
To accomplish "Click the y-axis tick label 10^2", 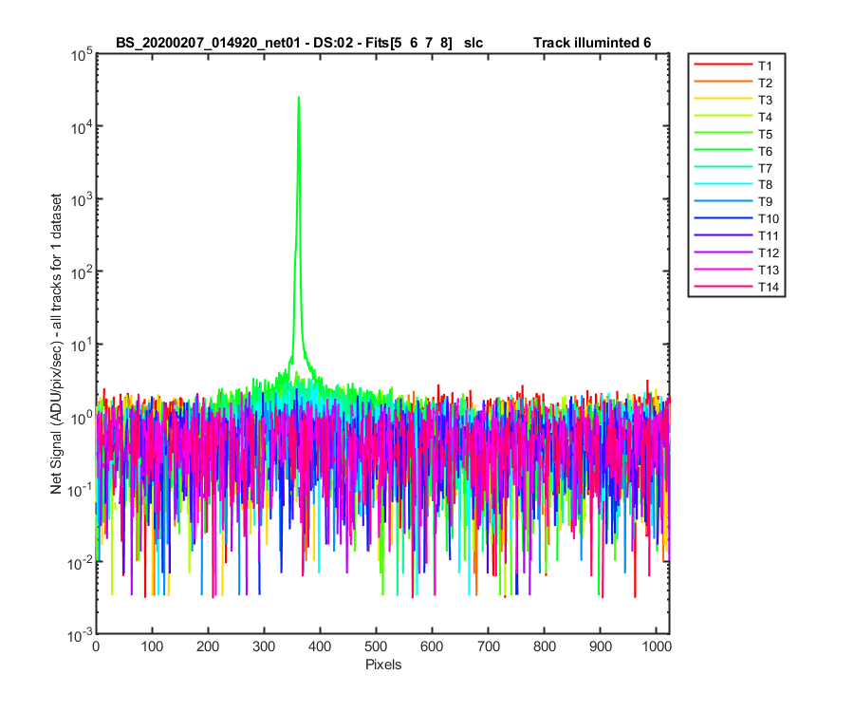I will pyautogui.click(x=82, y=272).
